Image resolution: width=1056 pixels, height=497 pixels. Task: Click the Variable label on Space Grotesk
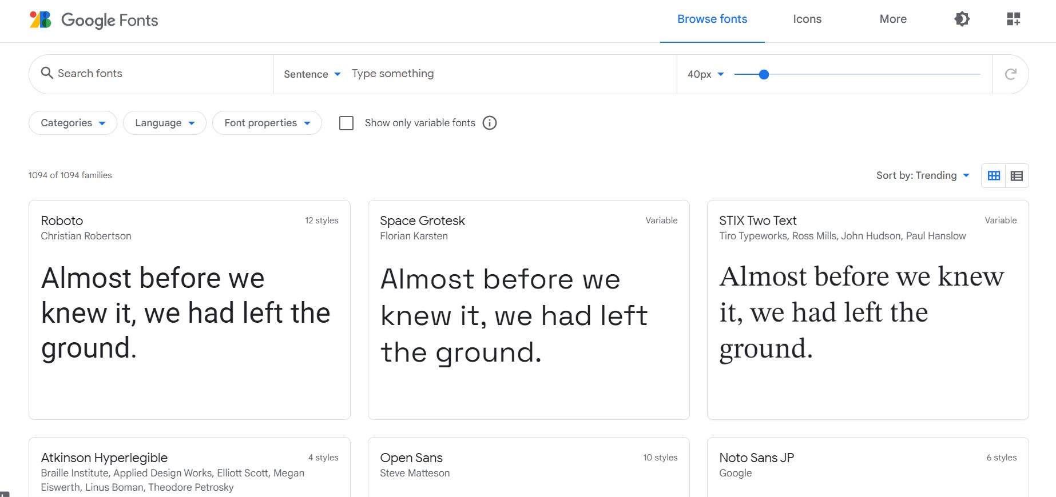661,221
